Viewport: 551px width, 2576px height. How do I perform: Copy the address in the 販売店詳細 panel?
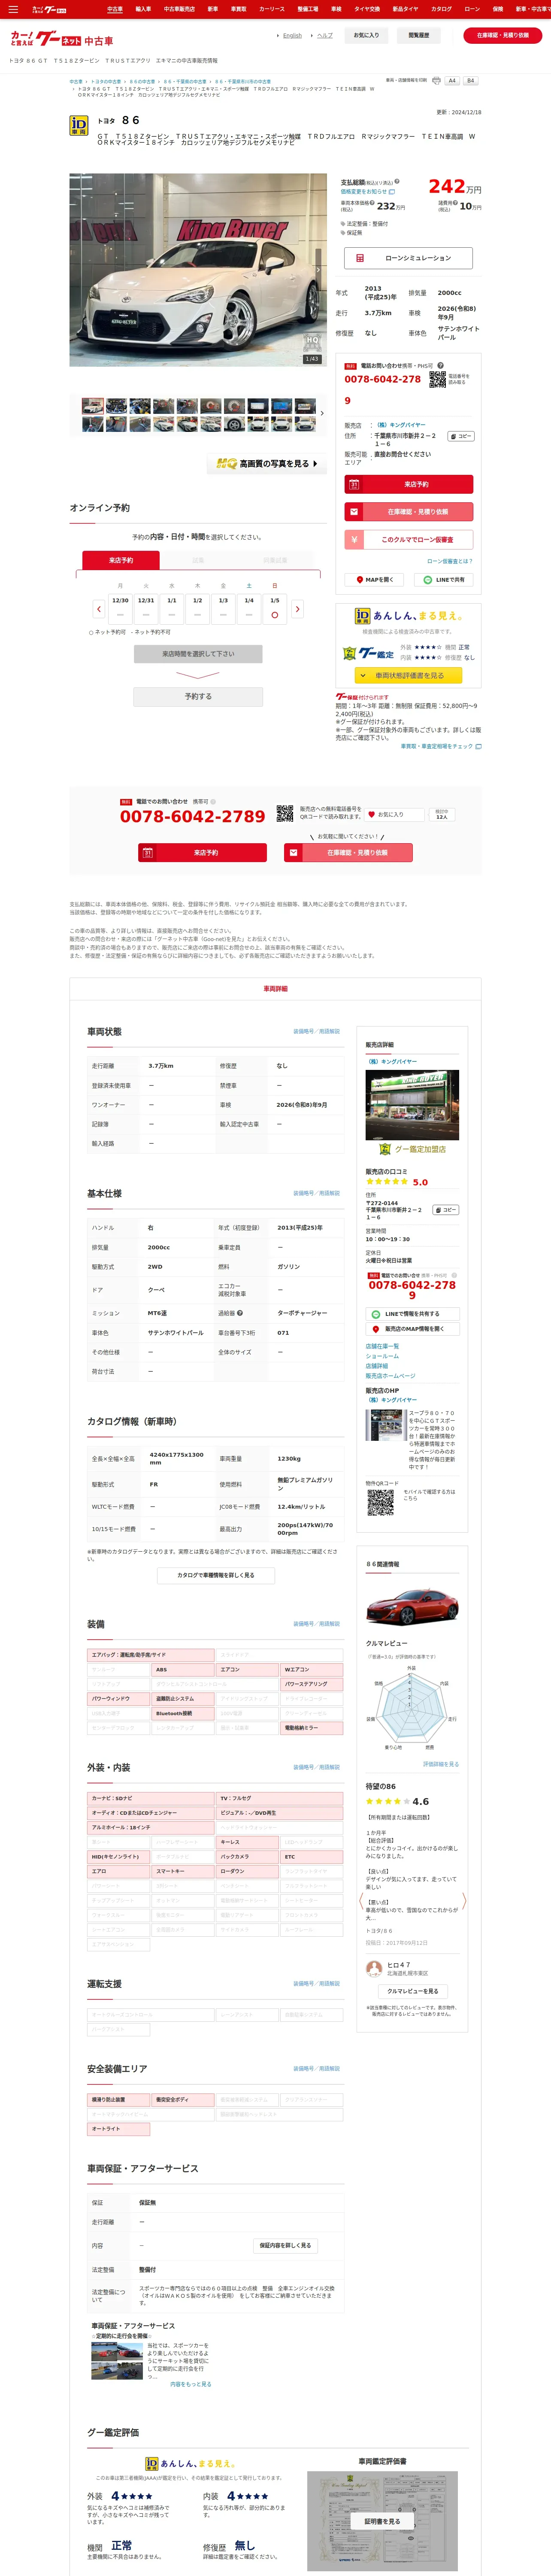pos(446,1210)
